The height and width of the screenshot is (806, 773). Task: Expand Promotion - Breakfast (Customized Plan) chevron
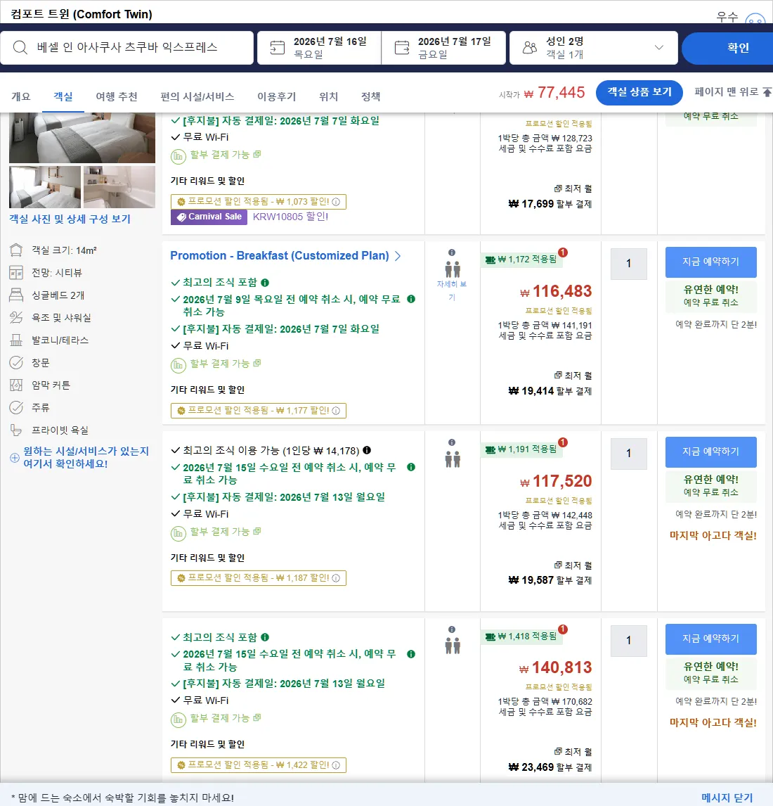398,256
